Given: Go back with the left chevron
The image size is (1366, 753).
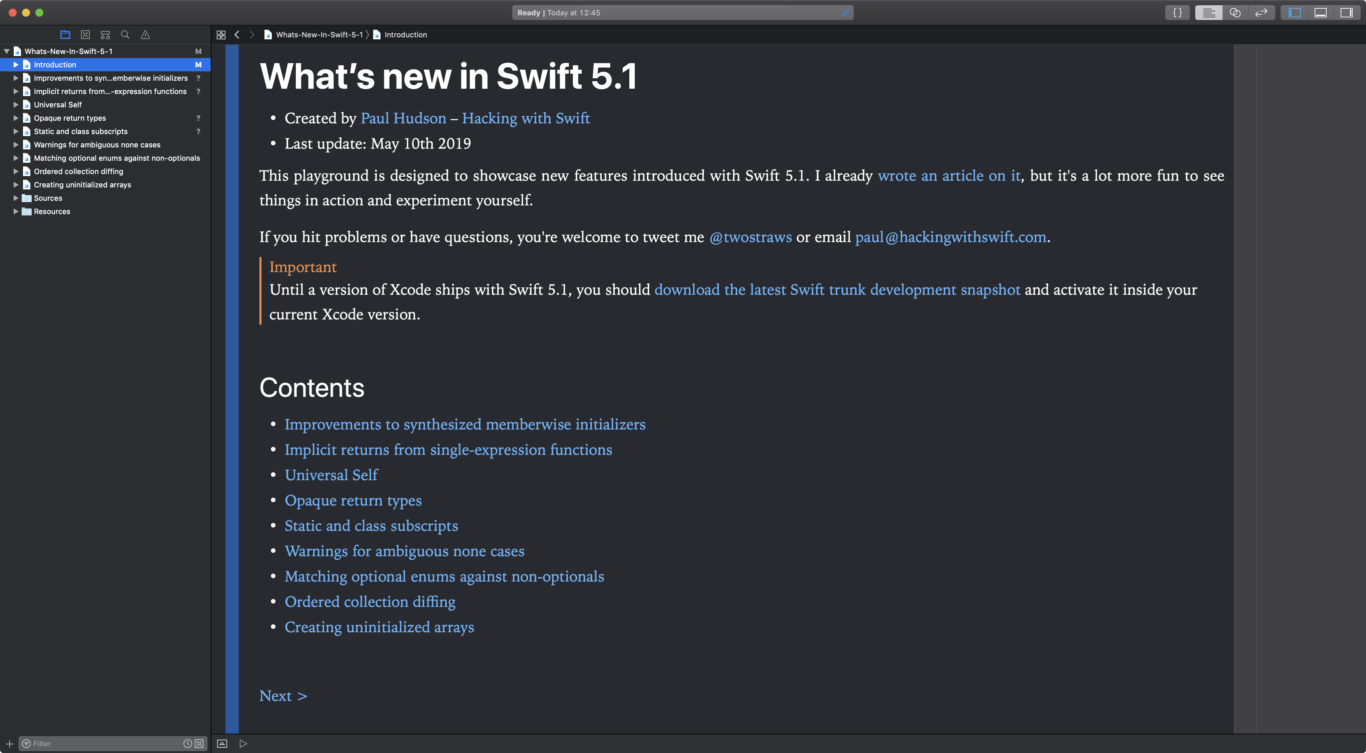Looking at the screenshot, I should [x=237, y=34].
